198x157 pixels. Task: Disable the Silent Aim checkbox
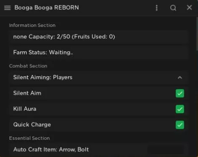click(x=180, y=93)
